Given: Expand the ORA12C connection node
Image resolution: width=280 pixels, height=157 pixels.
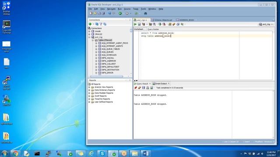Looking at the screenshot, I should pos(89,34).
